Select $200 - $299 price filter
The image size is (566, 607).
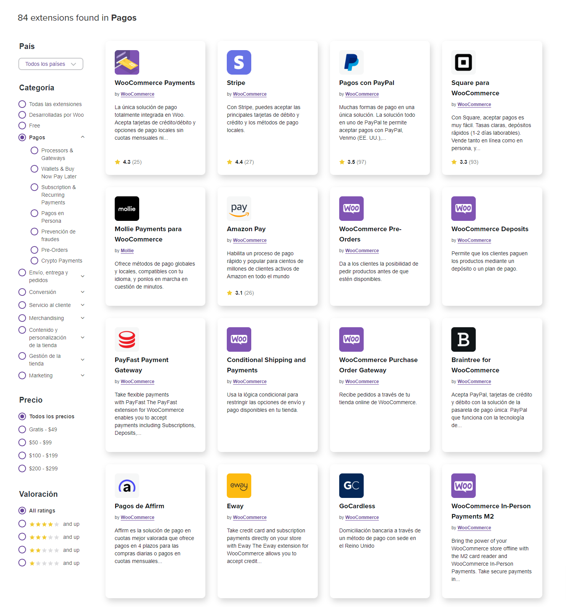pos(22,468)
